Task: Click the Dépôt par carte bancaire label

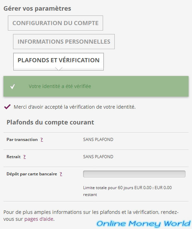Action: [x=32, y=174]
